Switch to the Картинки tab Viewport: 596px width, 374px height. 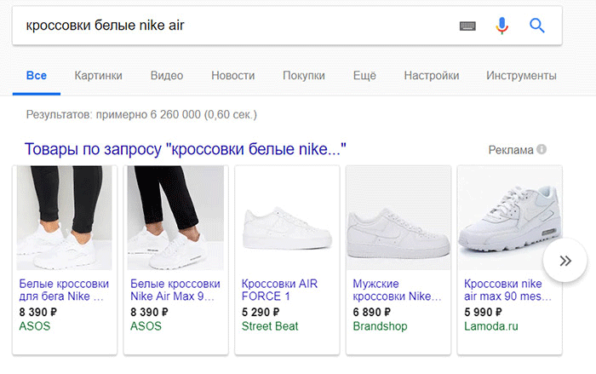pyautogui.click(x=98, y=76)
